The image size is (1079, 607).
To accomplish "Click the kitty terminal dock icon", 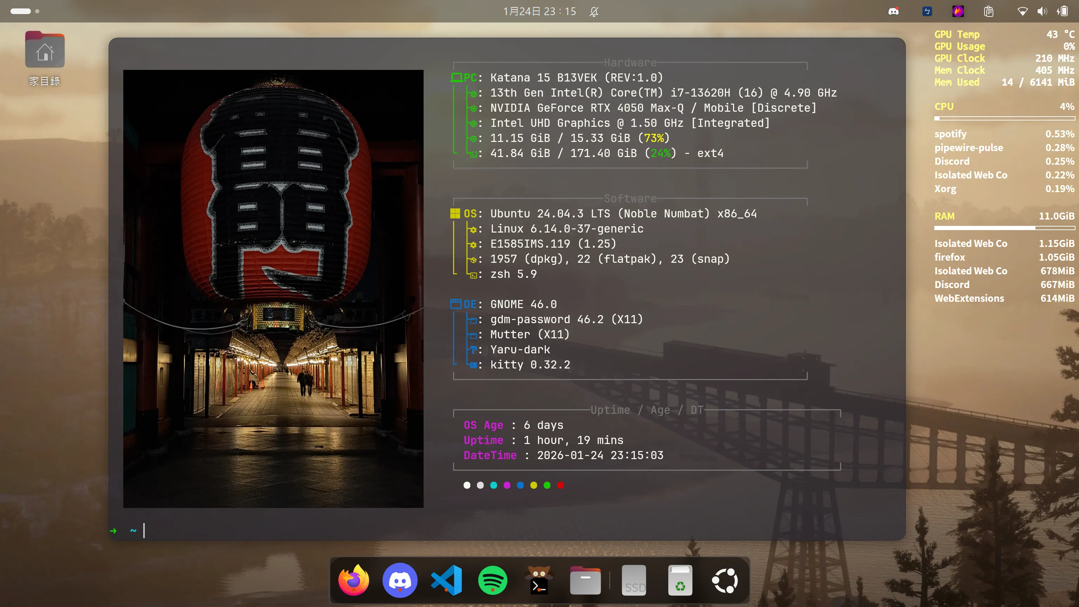I will (539, 581).
